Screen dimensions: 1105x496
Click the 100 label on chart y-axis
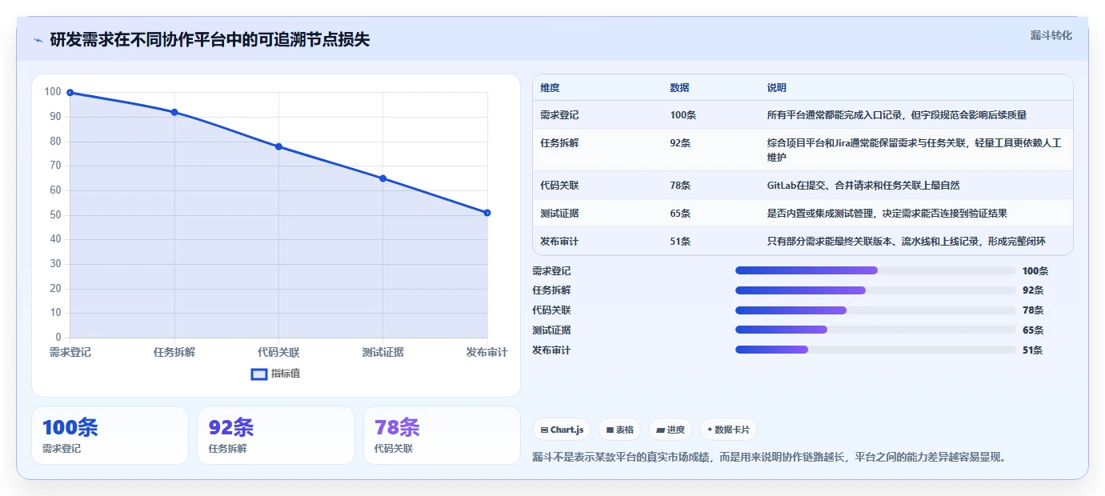tap(53, 92)
